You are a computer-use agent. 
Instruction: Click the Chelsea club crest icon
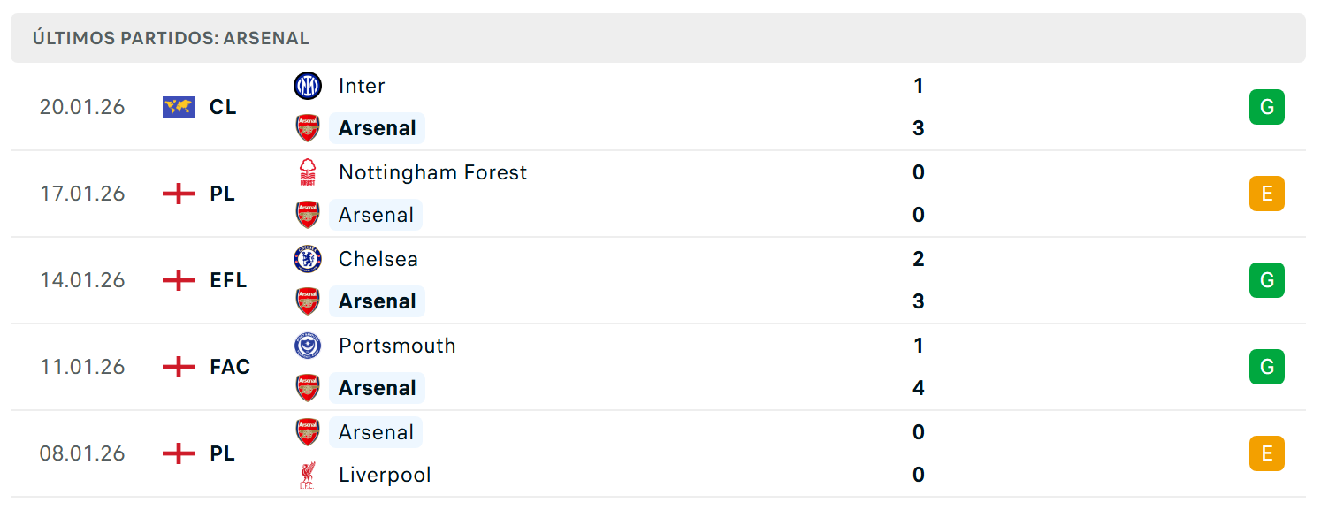click(308, 259)
